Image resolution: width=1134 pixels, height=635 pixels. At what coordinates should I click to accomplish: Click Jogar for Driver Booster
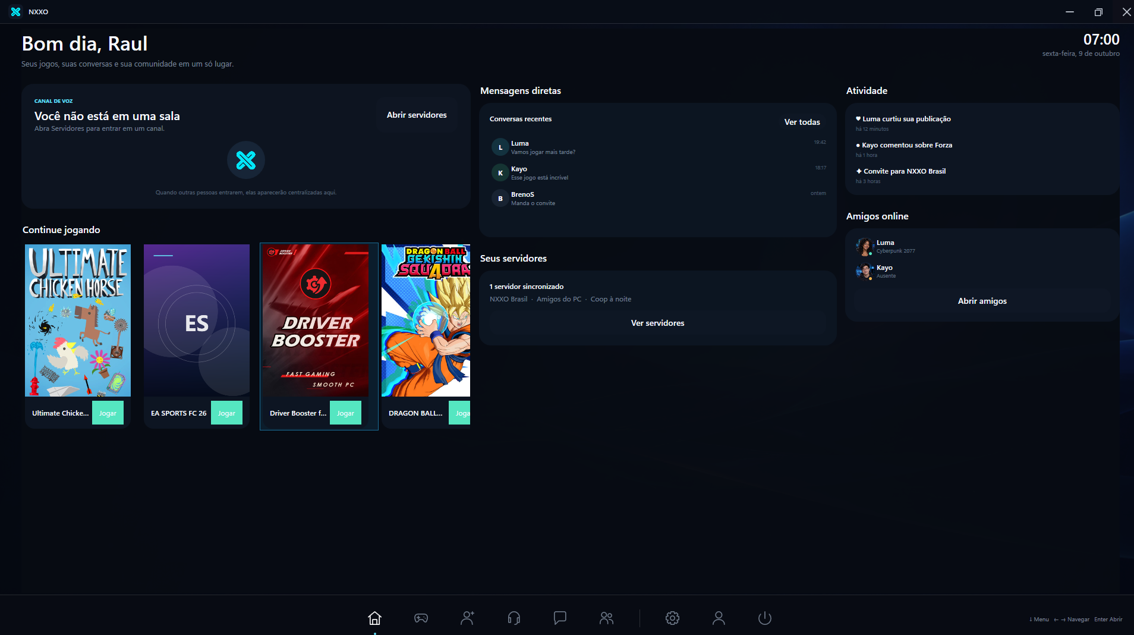point(345,413)
